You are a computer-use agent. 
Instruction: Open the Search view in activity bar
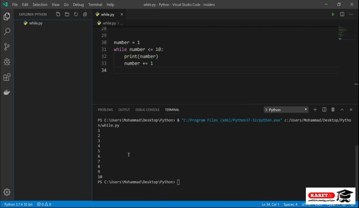click(x=7, y=31)
